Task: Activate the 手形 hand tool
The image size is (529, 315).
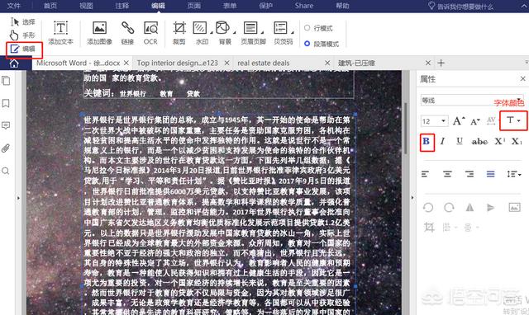Action: click(22, 35)
